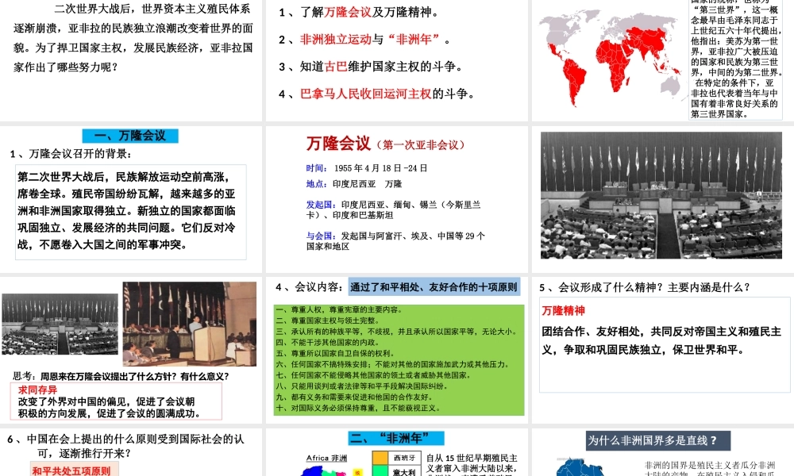This screenshot has height=476, width=794.
Task: Select the slide asking 为什么非洲国界多是直线？
Action: pos(663,451)
